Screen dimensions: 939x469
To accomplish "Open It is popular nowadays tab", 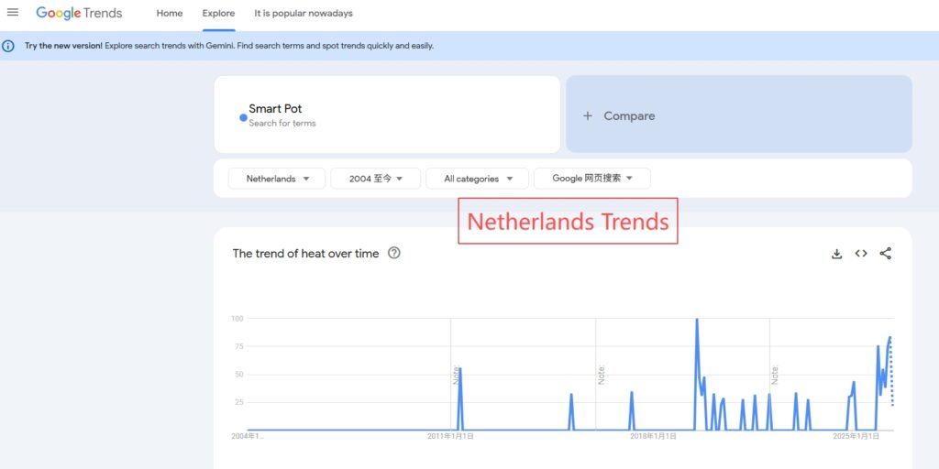I will click(x=304, y=14).
